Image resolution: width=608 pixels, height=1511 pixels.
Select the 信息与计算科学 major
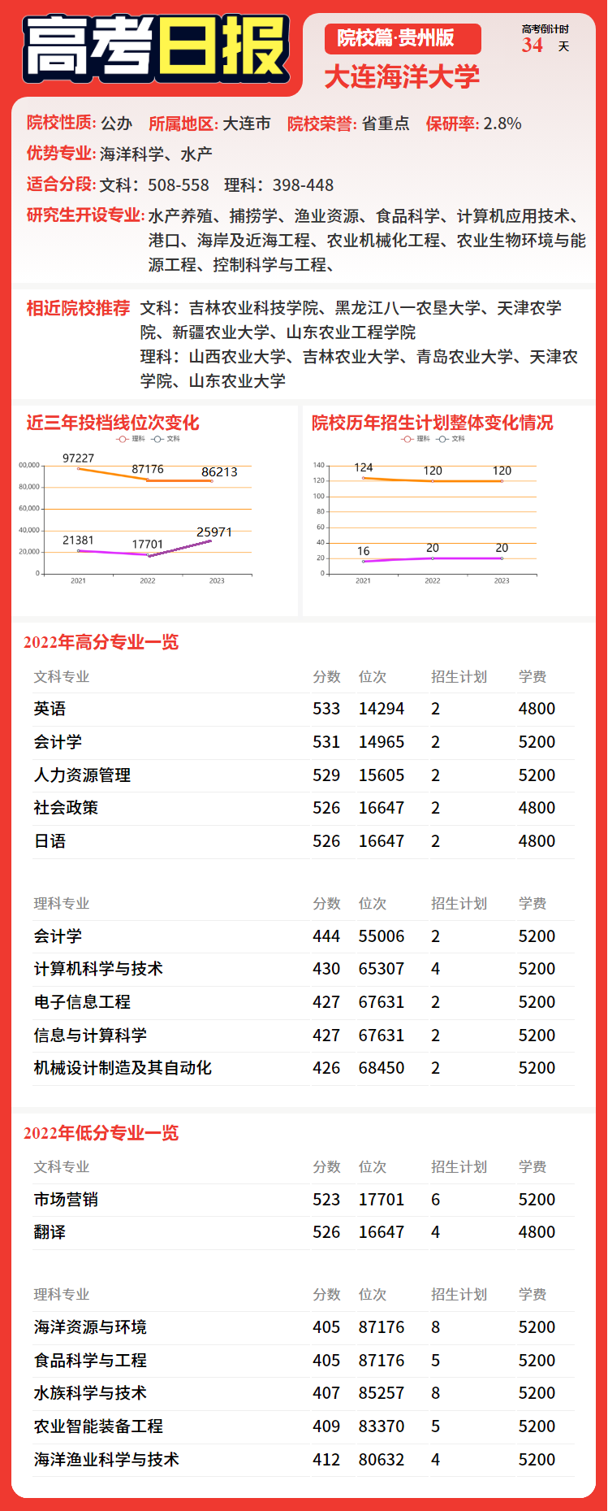click(x=90, y=1036)
